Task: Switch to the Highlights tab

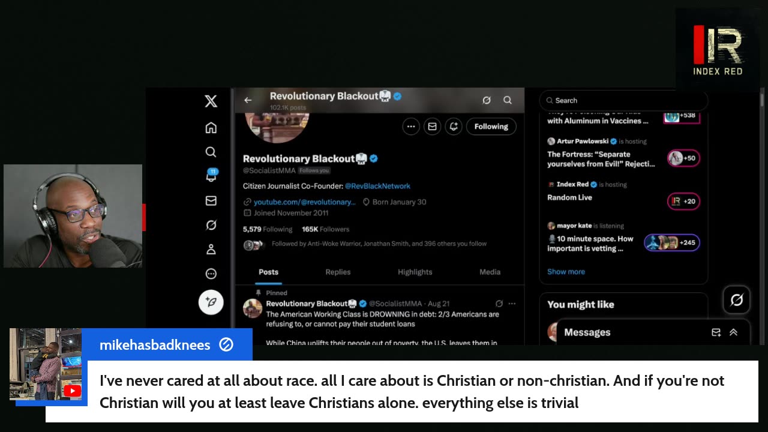Action: pyautogui.click(x=415, y=272)
